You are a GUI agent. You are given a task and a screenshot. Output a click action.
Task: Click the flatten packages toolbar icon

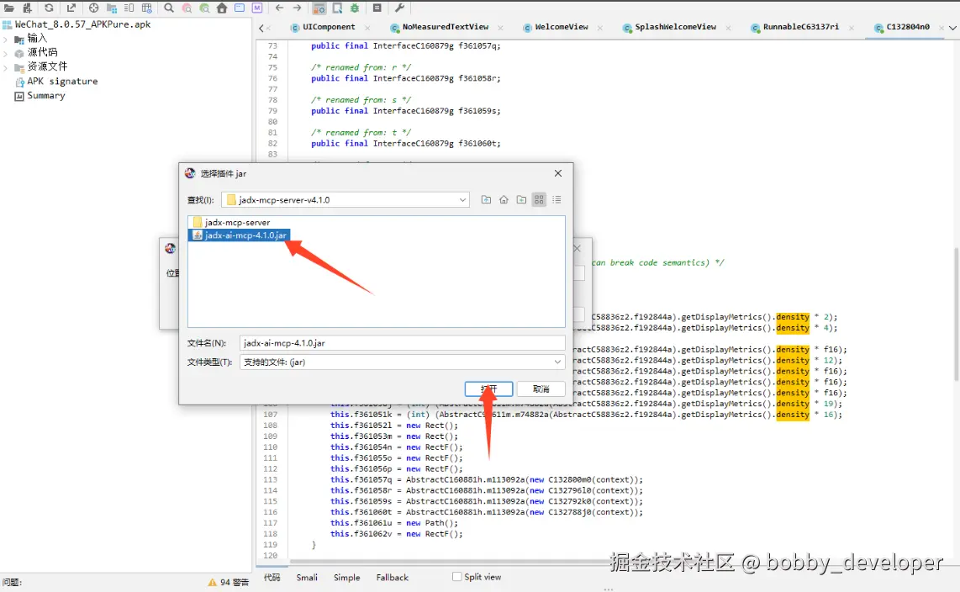coord(112,8)
